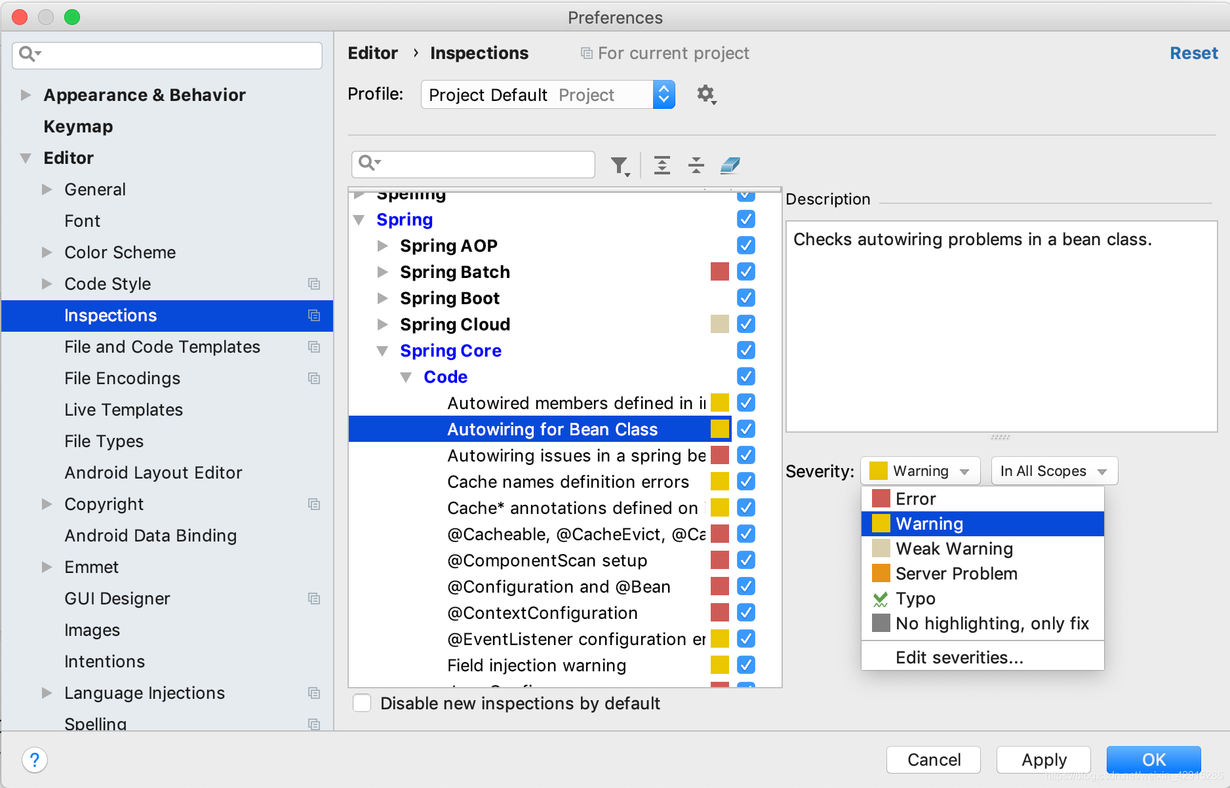Open the Severity Warning dropdown
The height and width of the screenshot is (788, 1230).
tap(921, 471)
